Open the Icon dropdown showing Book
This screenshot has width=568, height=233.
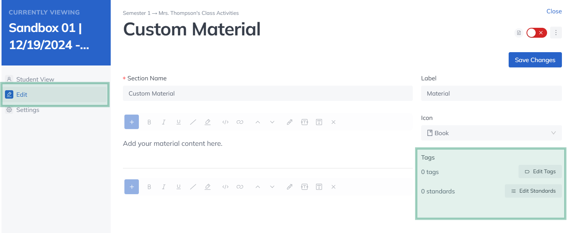[x=491, y=133]
